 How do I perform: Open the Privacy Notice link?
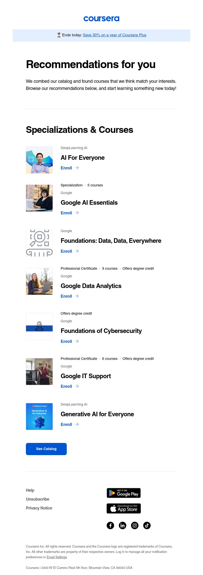coord(39,508)
